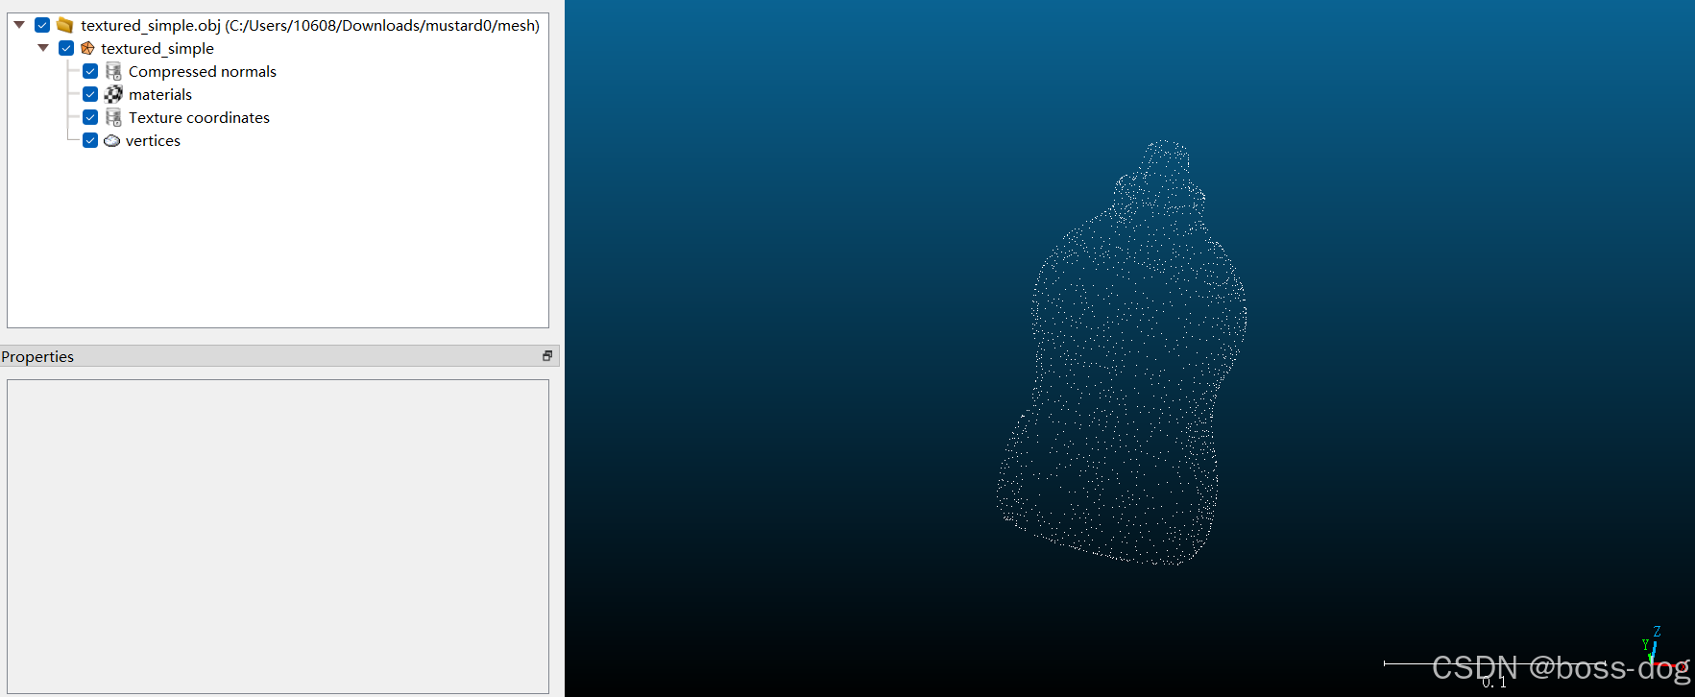Click the Properties panel title bar
1695x697 pixels.
pyautogui.click(x=278, y=356)
